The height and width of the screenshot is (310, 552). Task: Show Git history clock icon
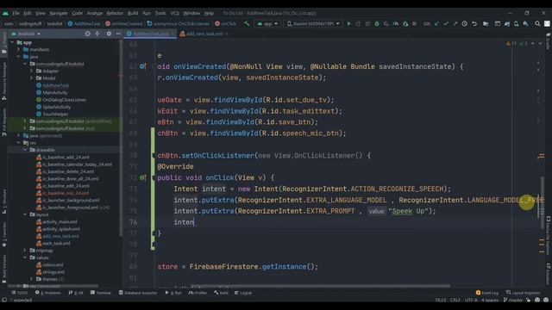[465, 23]
